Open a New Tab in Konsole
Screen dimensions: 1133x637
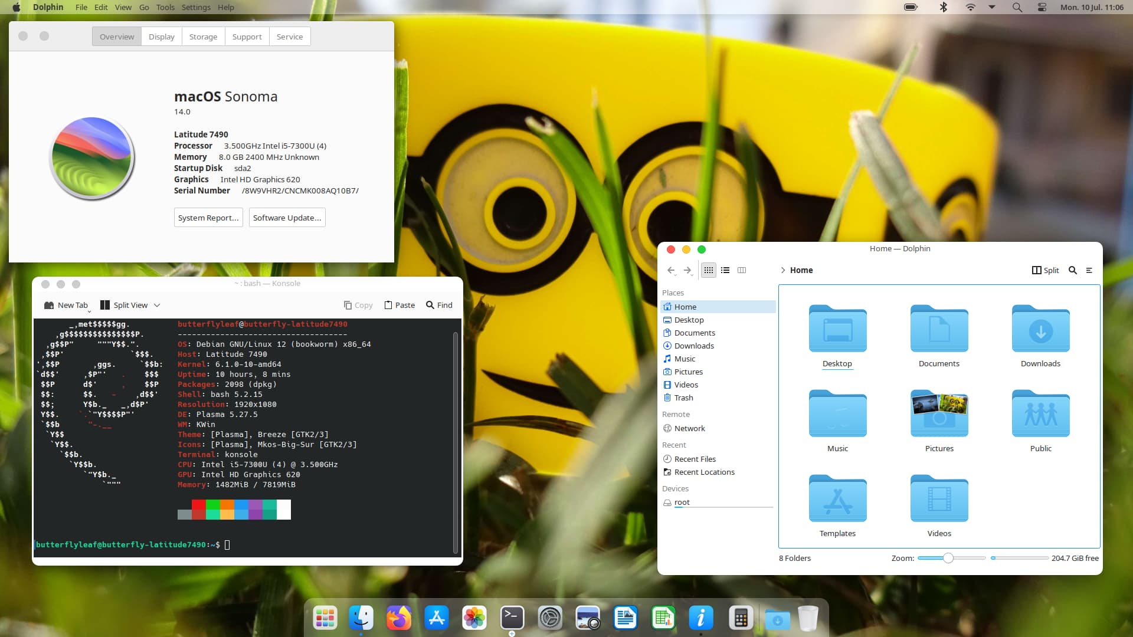66,305
